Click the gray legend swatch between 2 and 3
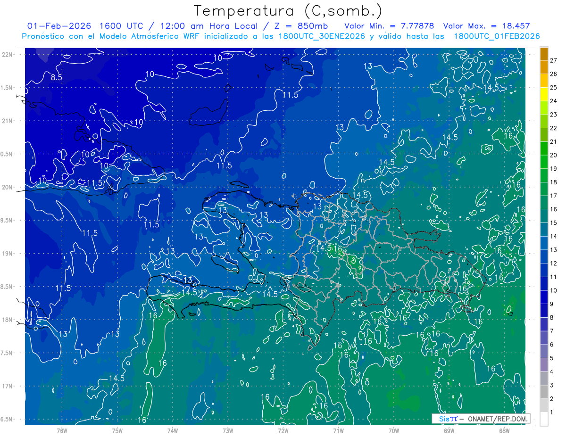Image resolution: width=566 pixels, height=437 pixels. 544,392
